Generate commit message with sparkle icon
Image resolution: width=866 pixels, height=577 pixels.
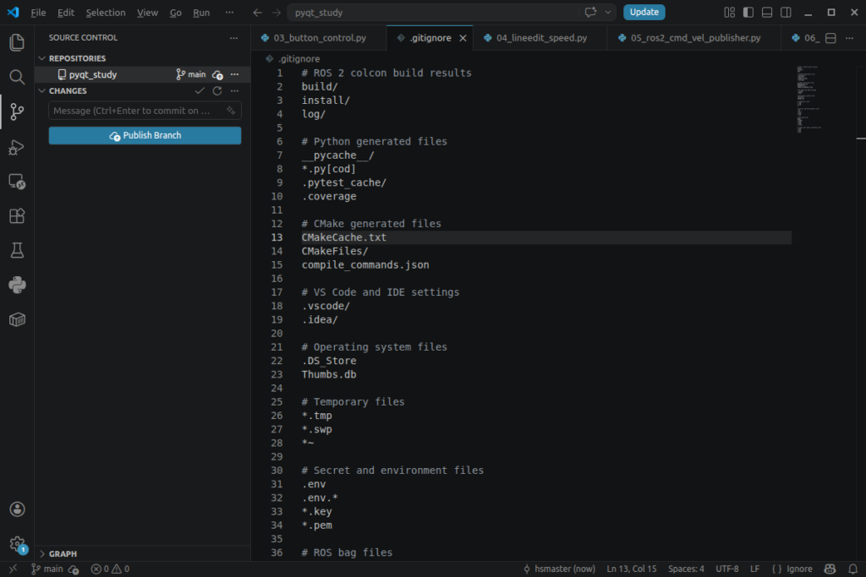pos(231,111)
